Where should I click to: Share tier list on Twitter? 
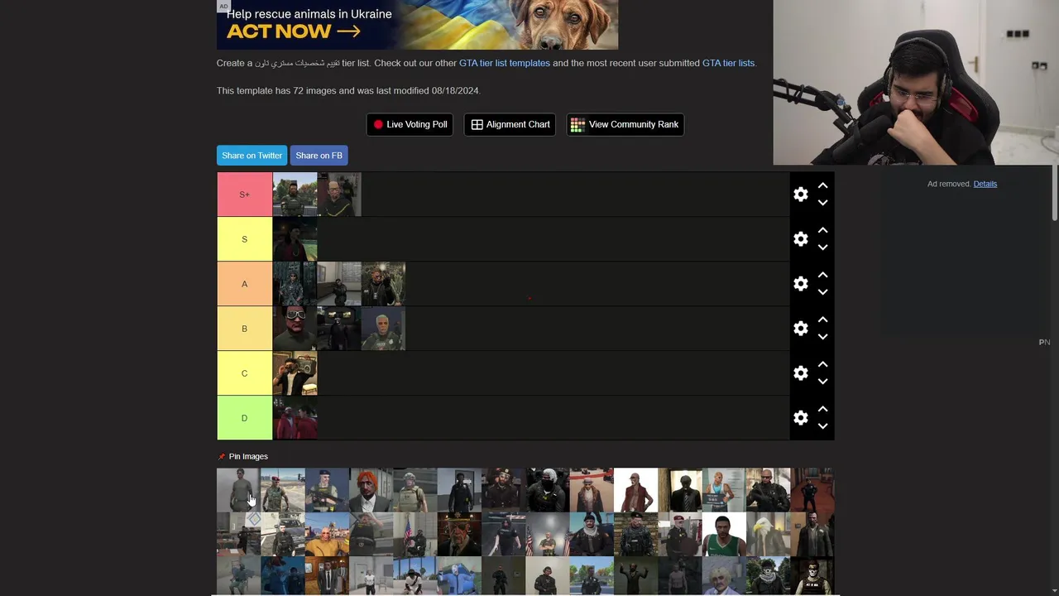coord(252,156)
